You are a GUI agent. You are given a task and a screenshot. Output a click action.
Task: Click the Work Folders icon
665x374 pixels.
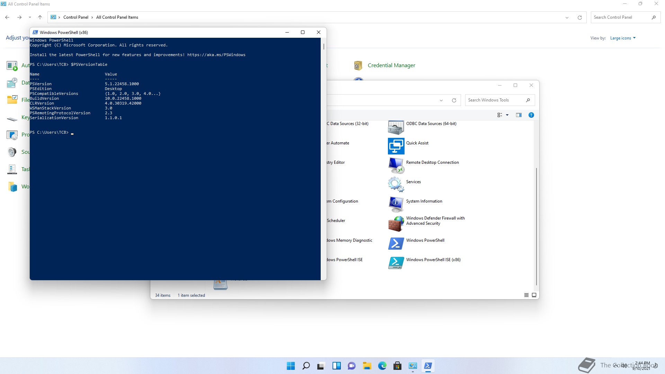click(12, 187)
